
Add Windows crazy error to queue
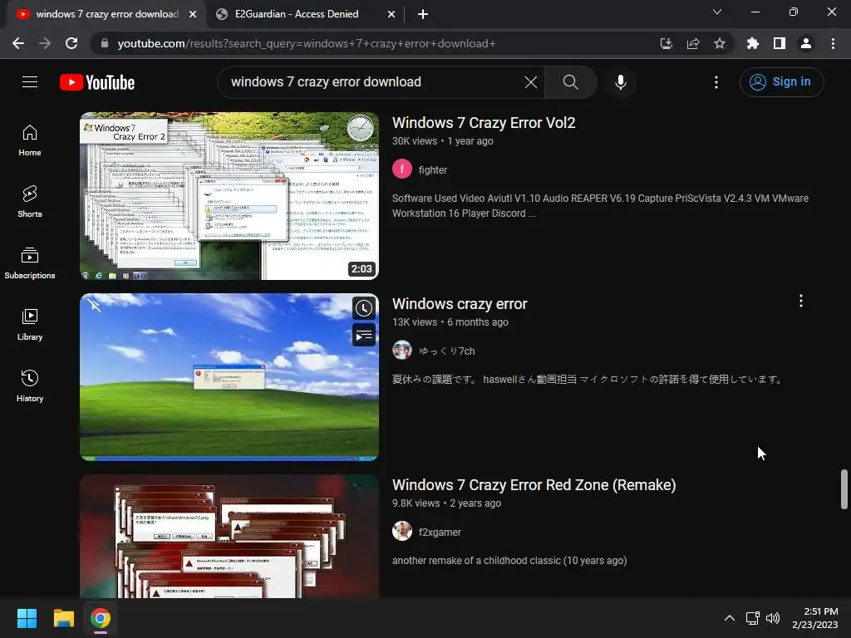364,336
